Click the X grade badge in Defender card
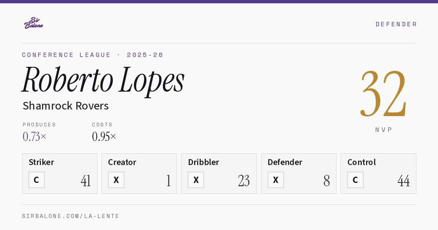Viewport: 438px width, 230px height. [x=276, y=180]
